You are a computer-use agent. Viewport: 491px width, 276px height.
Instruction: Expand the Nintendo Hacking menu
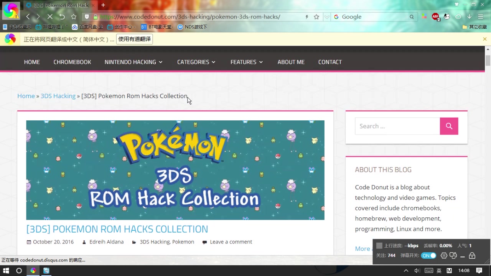click(x=133, y=62)
